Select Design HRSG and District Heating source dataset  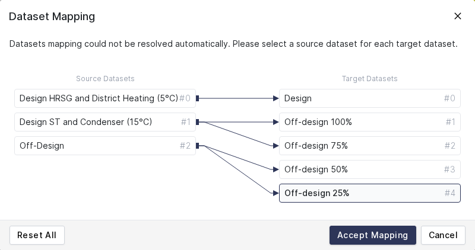pos(98,98)
